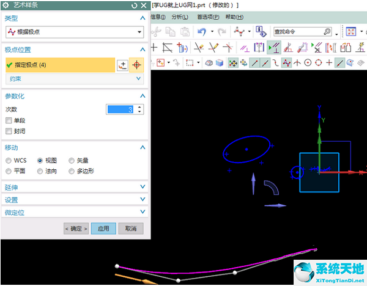Select the Studio Spline toolbar icon
367x286 pixels.
pyautogui.click(x=239, y=32)
